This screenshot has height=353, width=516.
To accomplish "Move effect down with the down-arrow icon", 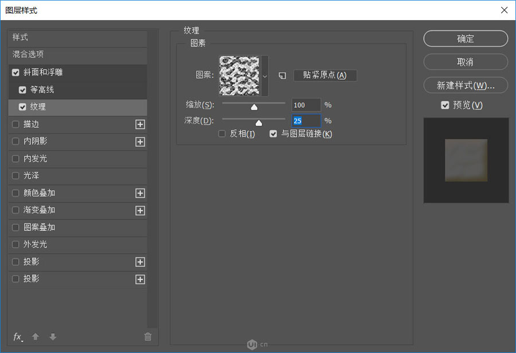I will click(x=52, y=337).
